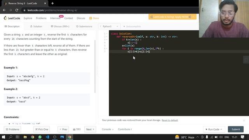249x140 pixels.
Task: Submit the solution
Action: point(236,129)
